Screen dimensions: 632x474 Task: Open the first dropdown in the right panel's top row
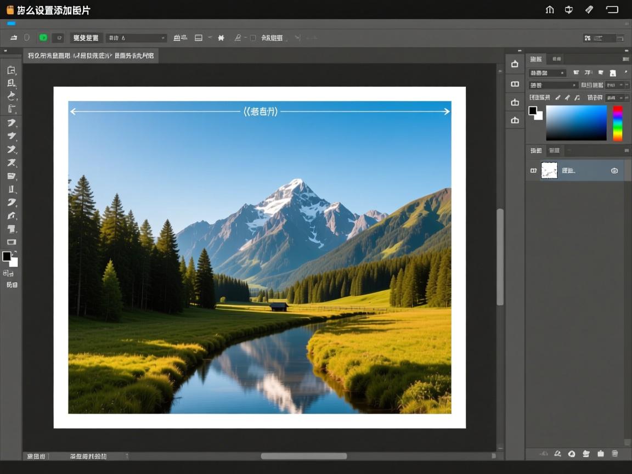547,73
